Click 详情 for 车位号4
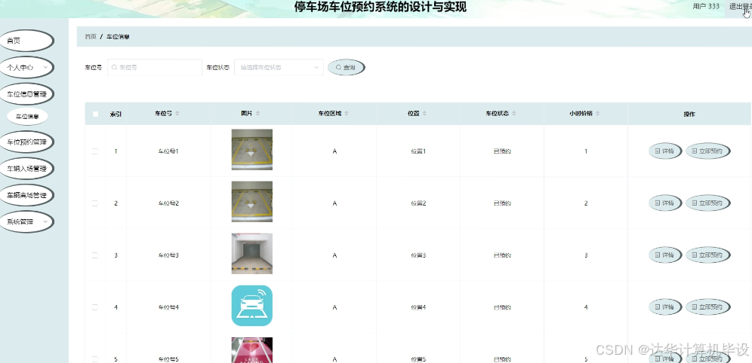The height and width of the screenshot is (363, 752). click(x=665, y=307)
